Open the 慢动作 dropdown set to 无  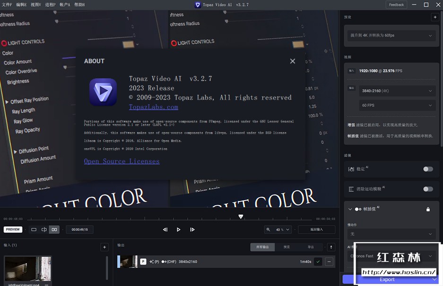[x=391, y=234]
